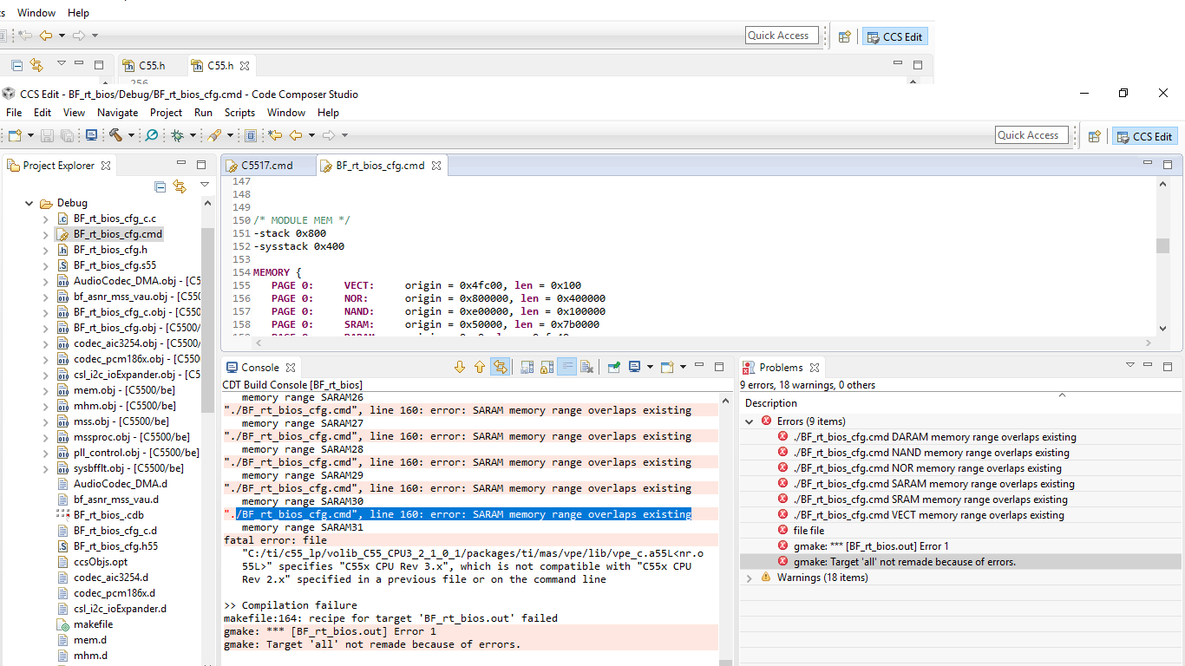This screenshot has width=1185, height=666.
Task: Click the Debug bug icon
Action: (x=177, y=135)
